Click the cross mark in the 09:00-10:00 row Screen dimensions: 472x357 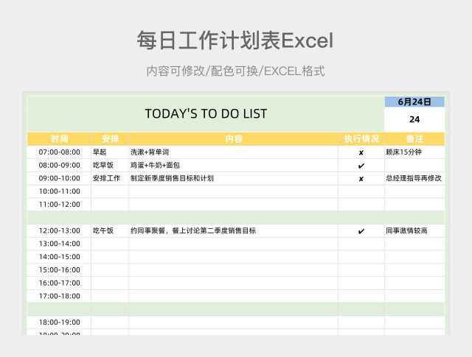(x=361, y=178)
